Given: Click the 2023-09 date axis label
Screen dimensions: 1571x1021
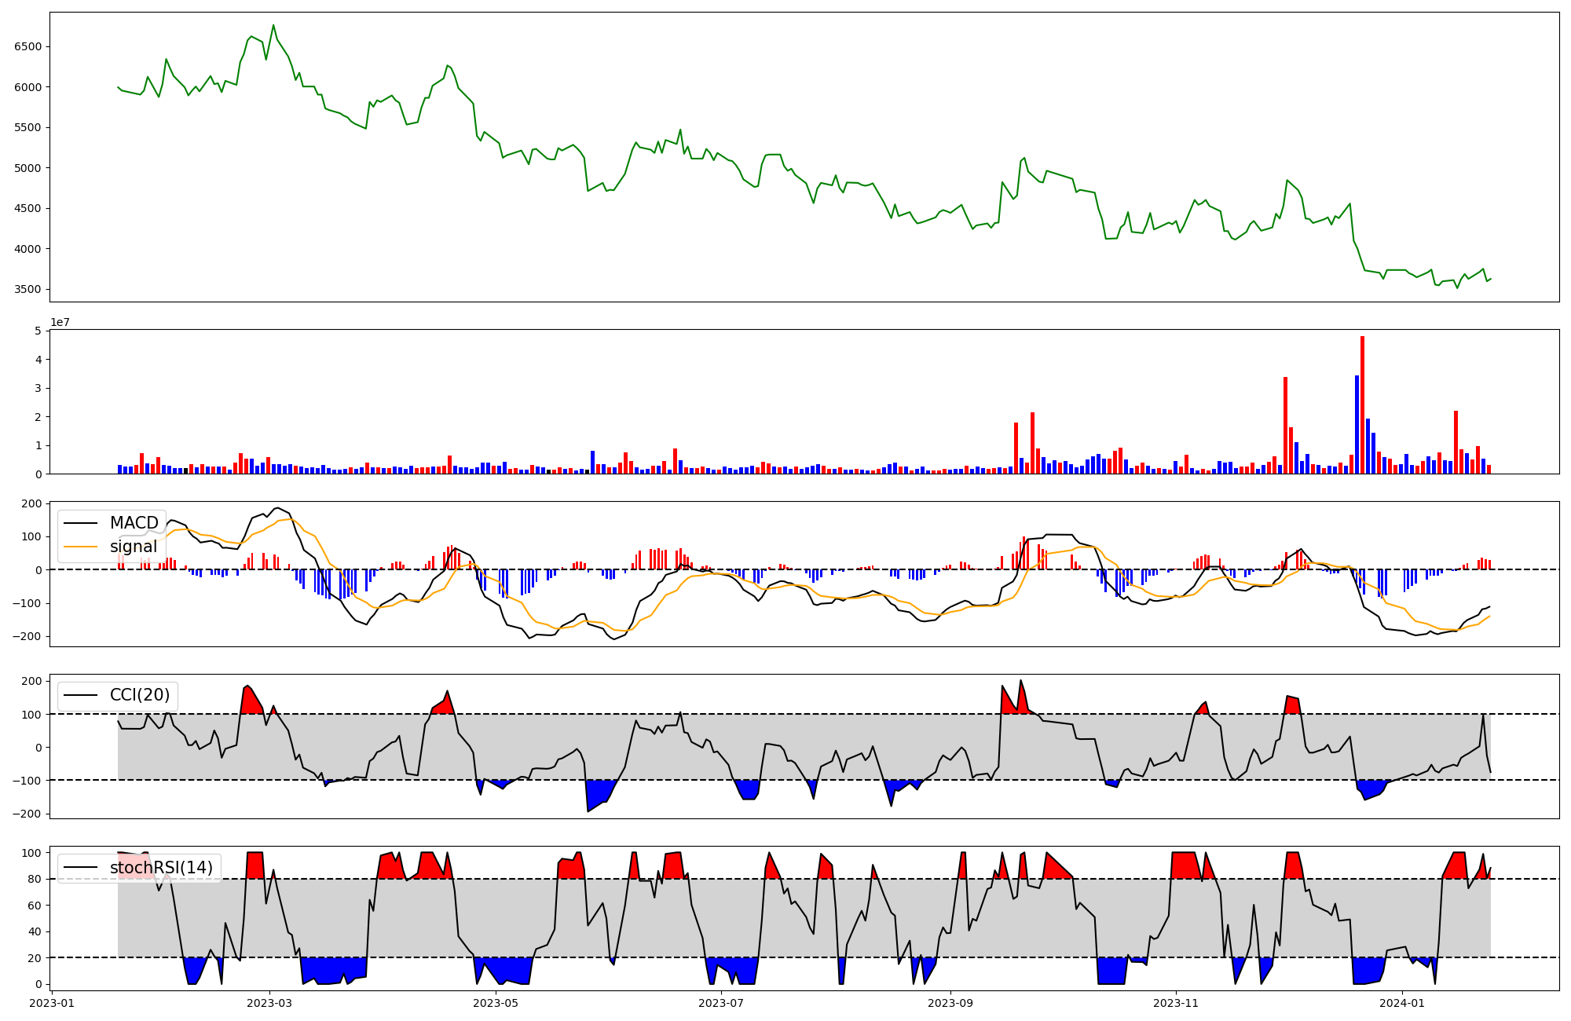Looking at the screenshot, I should 950,1003.
